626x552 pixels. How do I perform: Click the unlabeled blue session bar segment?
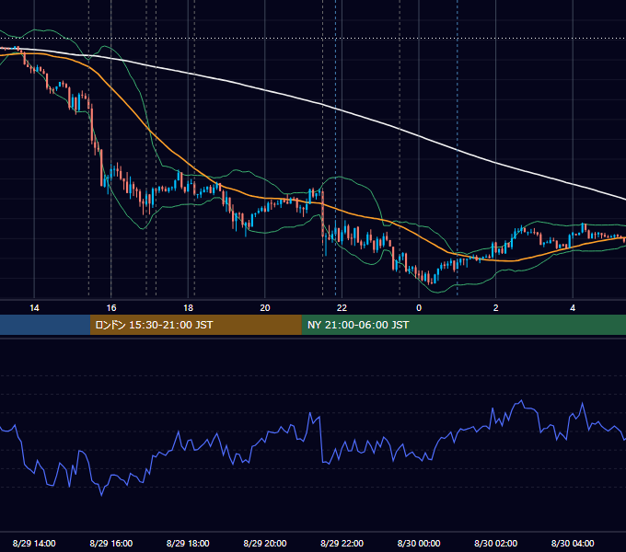click(45, 325)
